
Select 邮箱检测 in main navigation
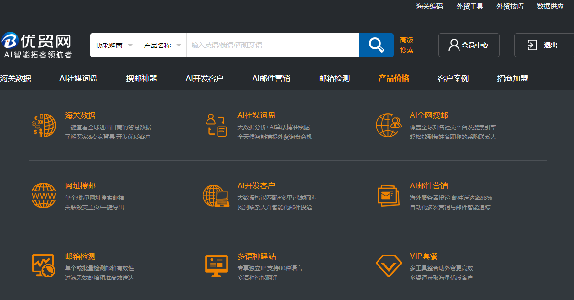334,79
